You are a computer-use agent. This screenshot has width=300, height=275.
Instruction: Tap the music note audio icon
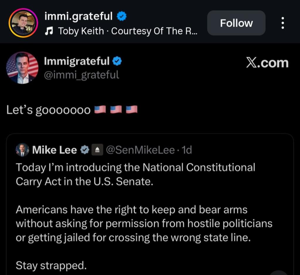(48, 31)
